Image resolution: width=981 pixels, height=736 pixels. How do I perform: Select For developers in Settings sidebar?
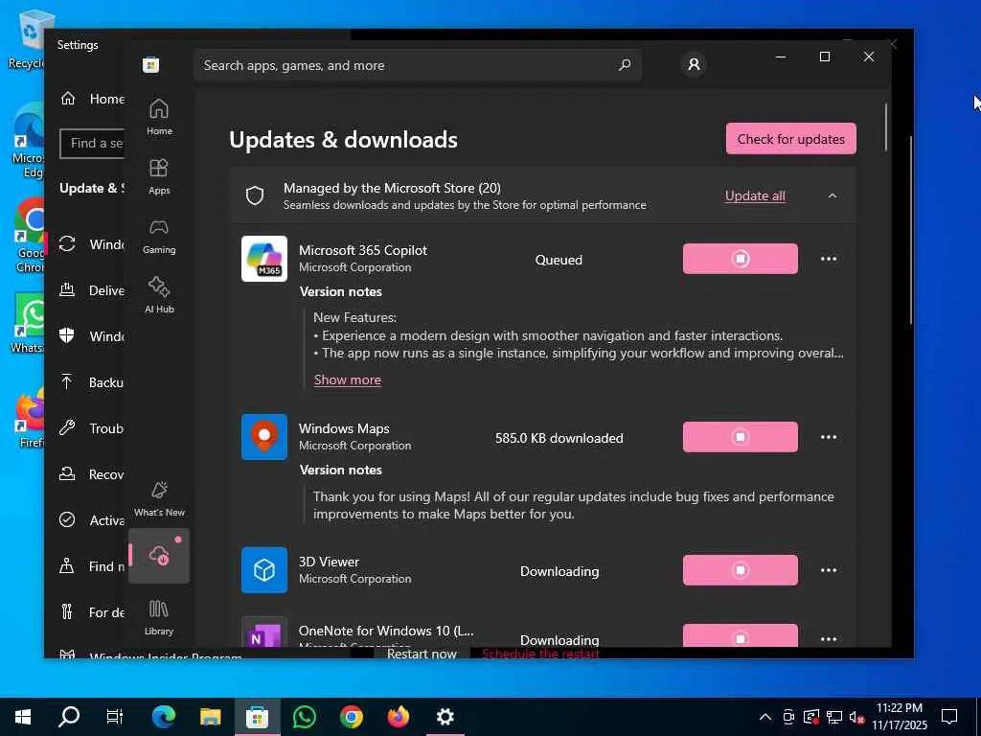click(x=91, y=612)
